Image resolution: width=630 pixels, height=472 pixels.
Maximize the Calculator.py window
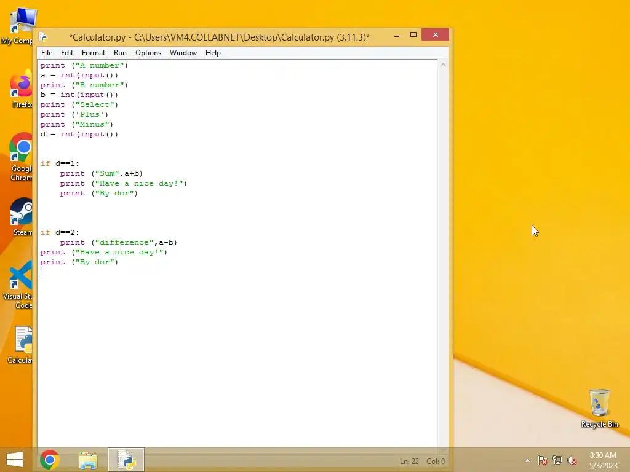(x=413, y=35)
